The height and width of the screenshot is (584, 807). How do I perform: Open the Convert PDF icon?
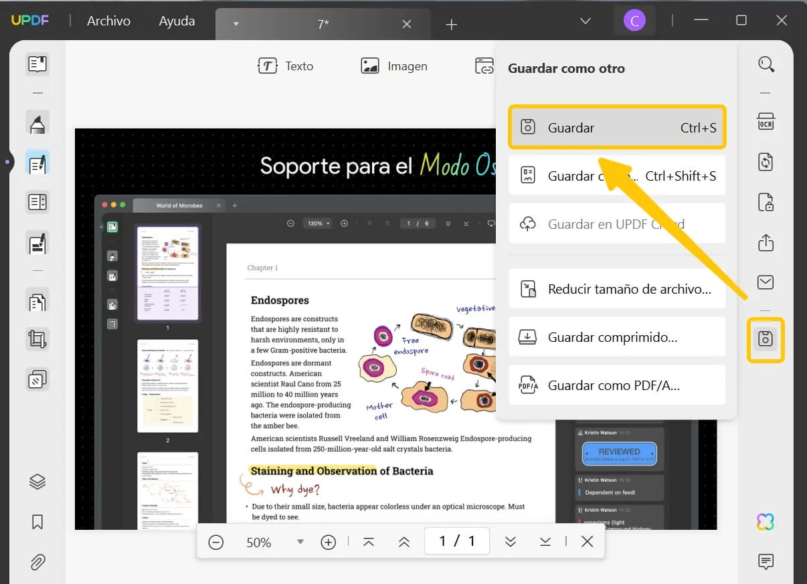pos(766,162)
